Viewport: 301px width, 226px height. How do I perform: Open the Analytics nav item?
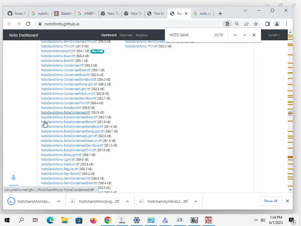141,35
